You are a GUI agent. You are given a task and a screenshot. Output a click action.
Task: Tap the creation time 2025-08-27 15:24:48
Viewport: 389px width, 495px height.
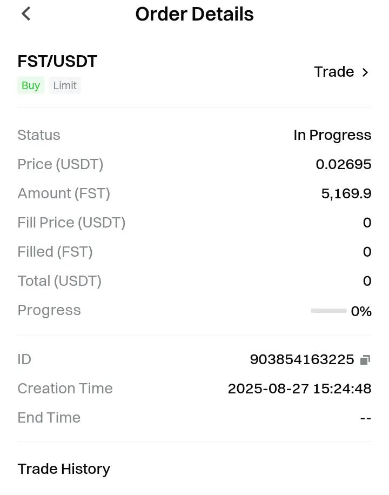click(x=299, y=389)
